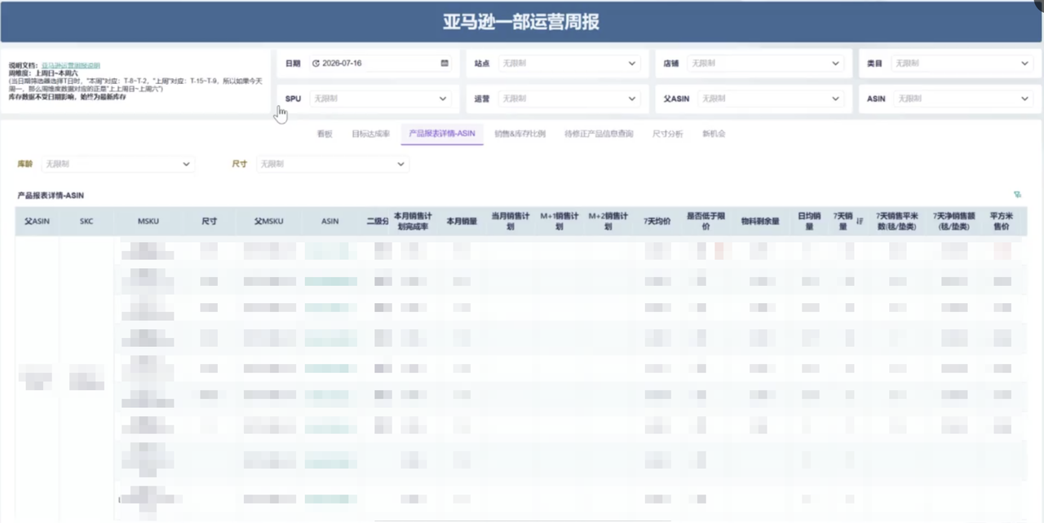This screenshot has width=1044, height=523.
Task: Expand the SPU dropdown
Action: point(379,99)
